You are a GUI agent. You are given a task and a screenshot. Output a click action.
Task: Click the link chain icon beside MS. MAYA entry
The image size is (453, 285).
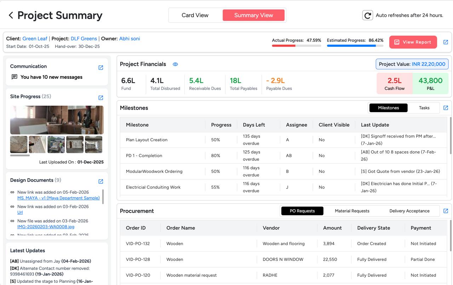click(13, 192)
